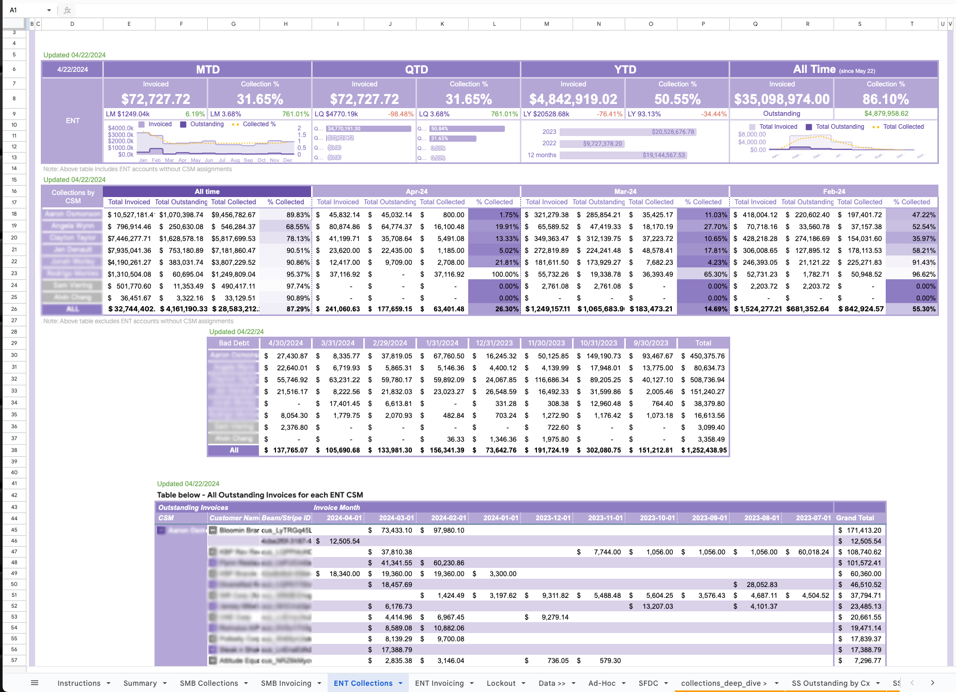Select row 26 header
This screenshot has height=692, width=956.
point(14,309)
